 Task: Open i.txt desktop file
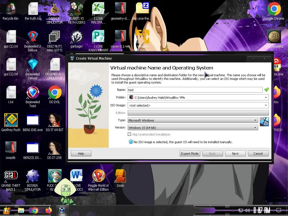click(11, 94)
